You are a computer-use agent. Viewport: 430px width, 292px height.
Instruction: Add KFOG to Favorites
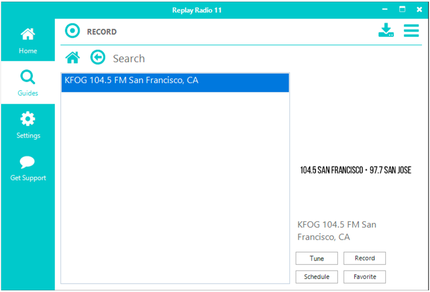[365, 277]
